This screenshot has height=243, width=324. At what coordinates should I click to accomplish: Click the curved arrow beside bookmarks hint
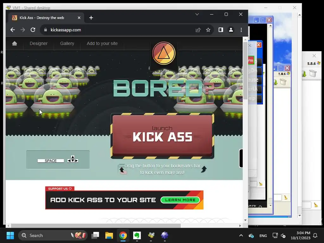click(x=204, y=169)
